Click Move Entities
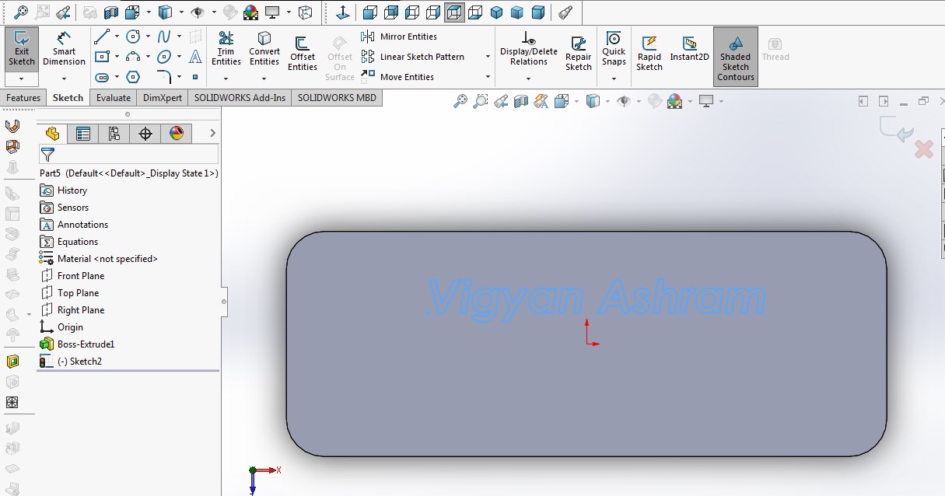 point(397,77)
